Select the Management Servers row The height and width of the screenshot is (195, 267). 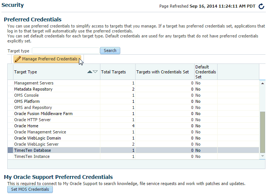pyautogui.click(x=133, y=83)
